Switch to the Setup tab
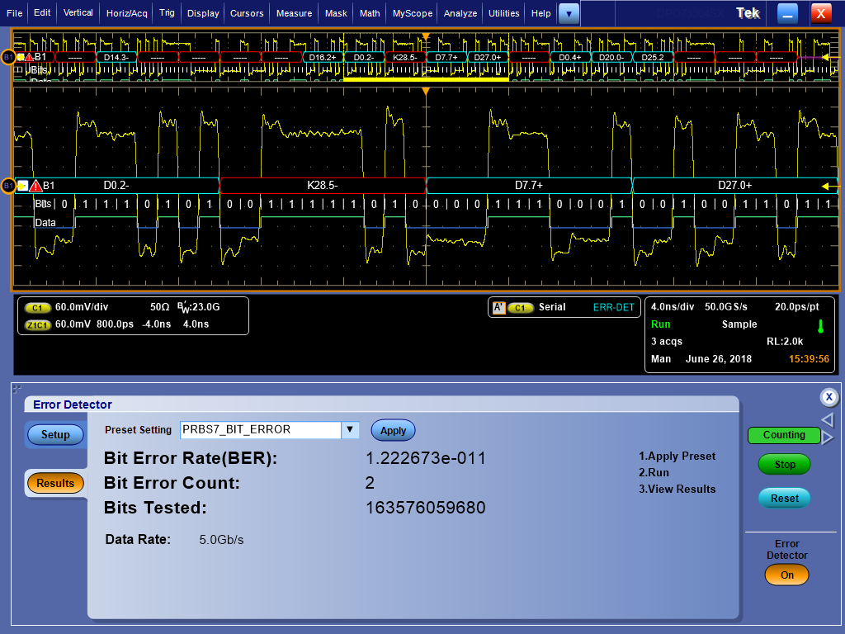The width and height of the screenshot is (845, 634). [x=55, y=435]
